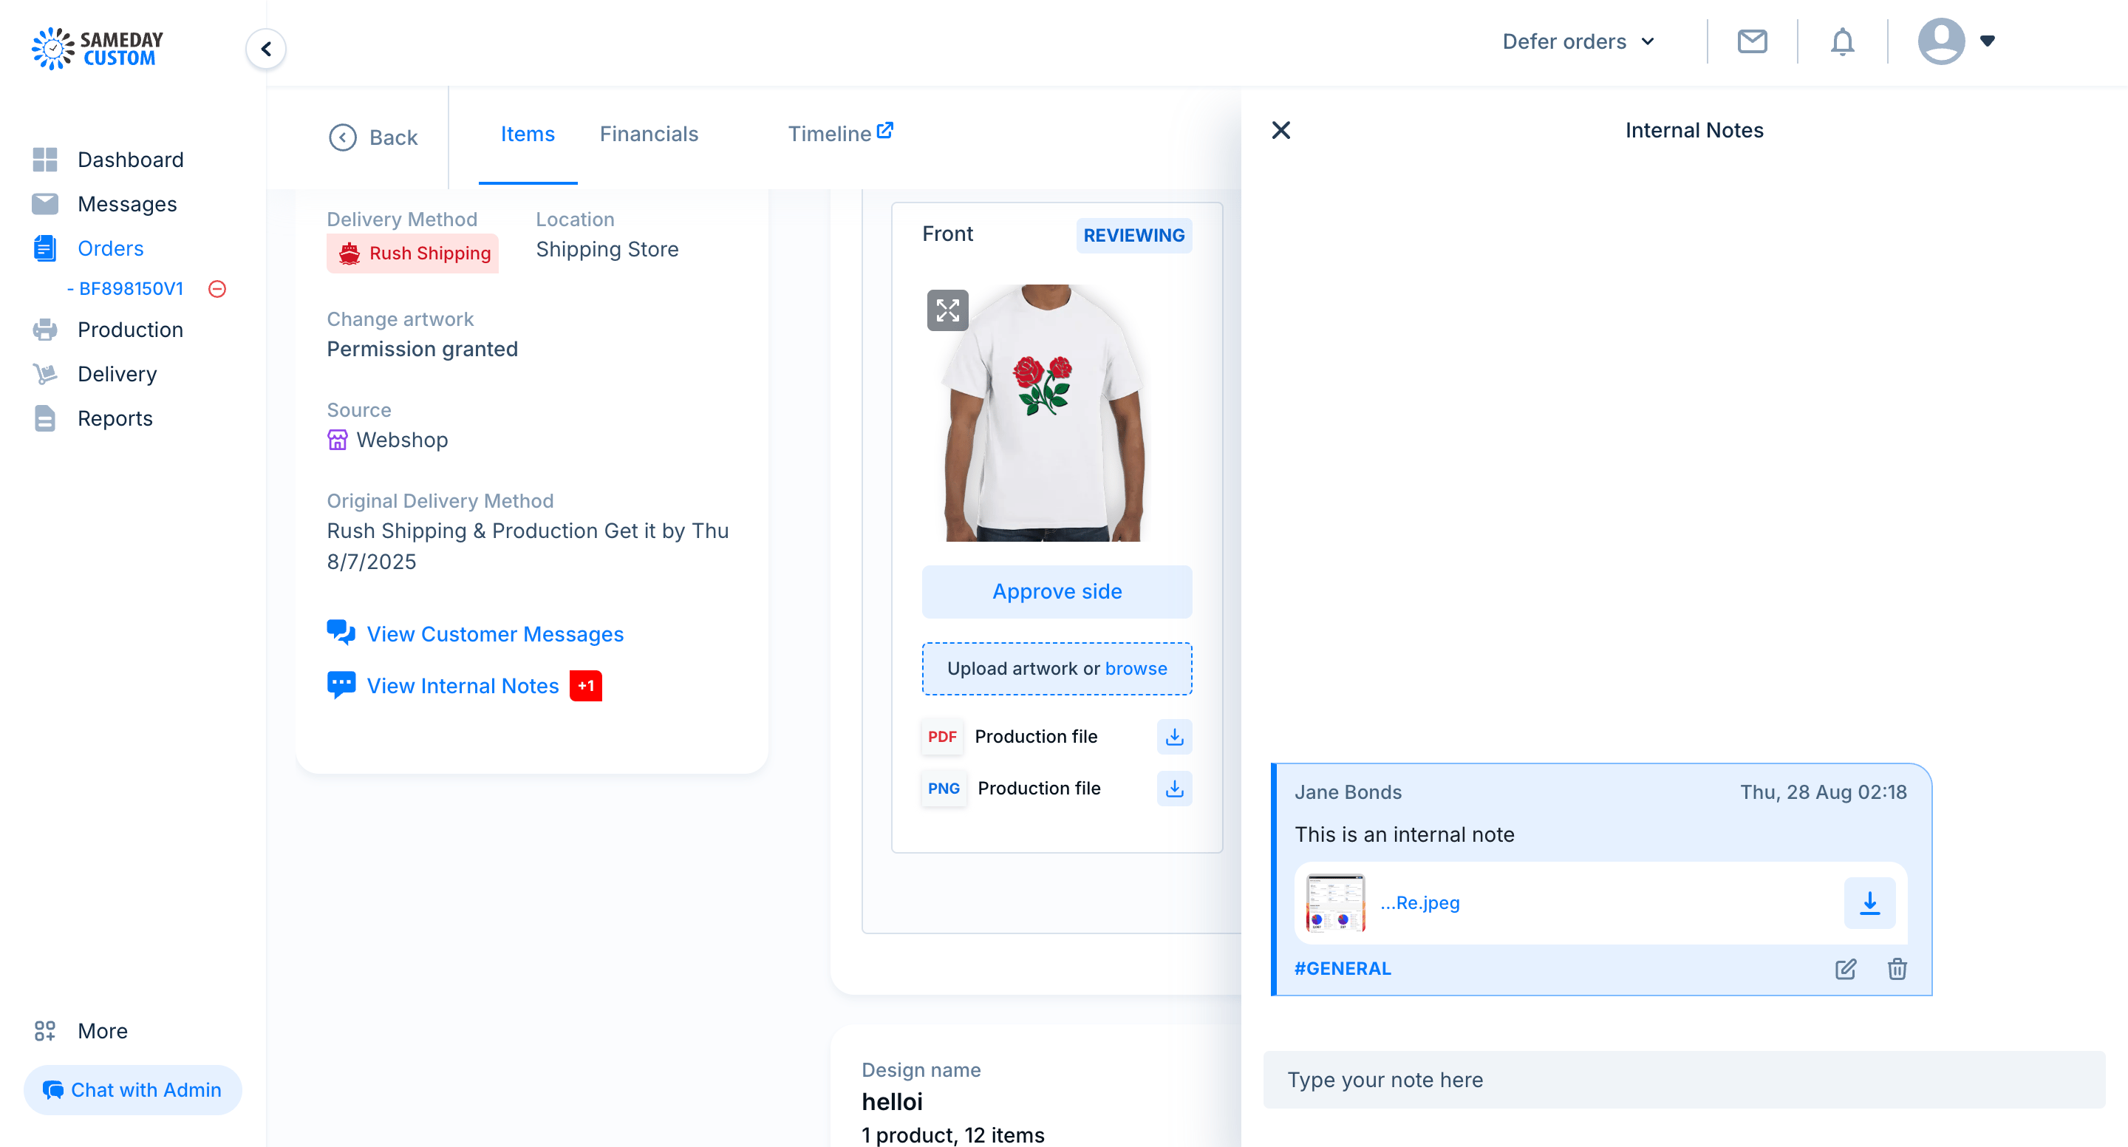
Task: Download the PDF production file
Action: (1174, 736)
